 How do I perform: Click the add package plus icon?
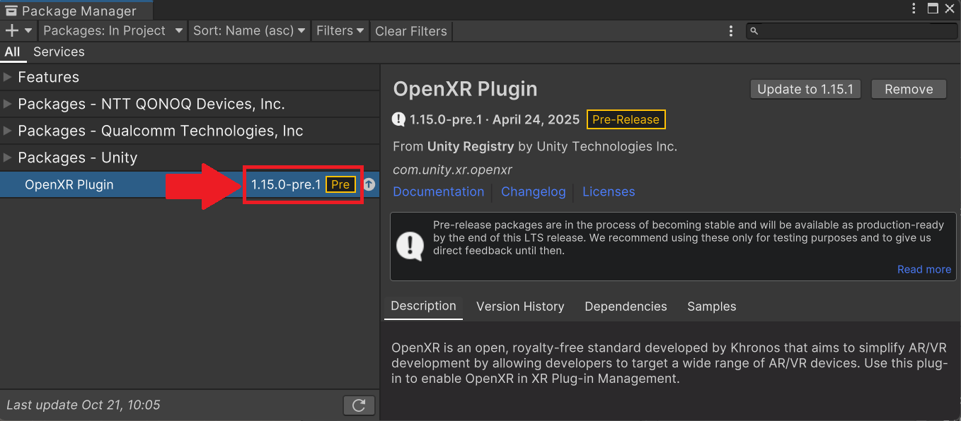coord(11,30)
